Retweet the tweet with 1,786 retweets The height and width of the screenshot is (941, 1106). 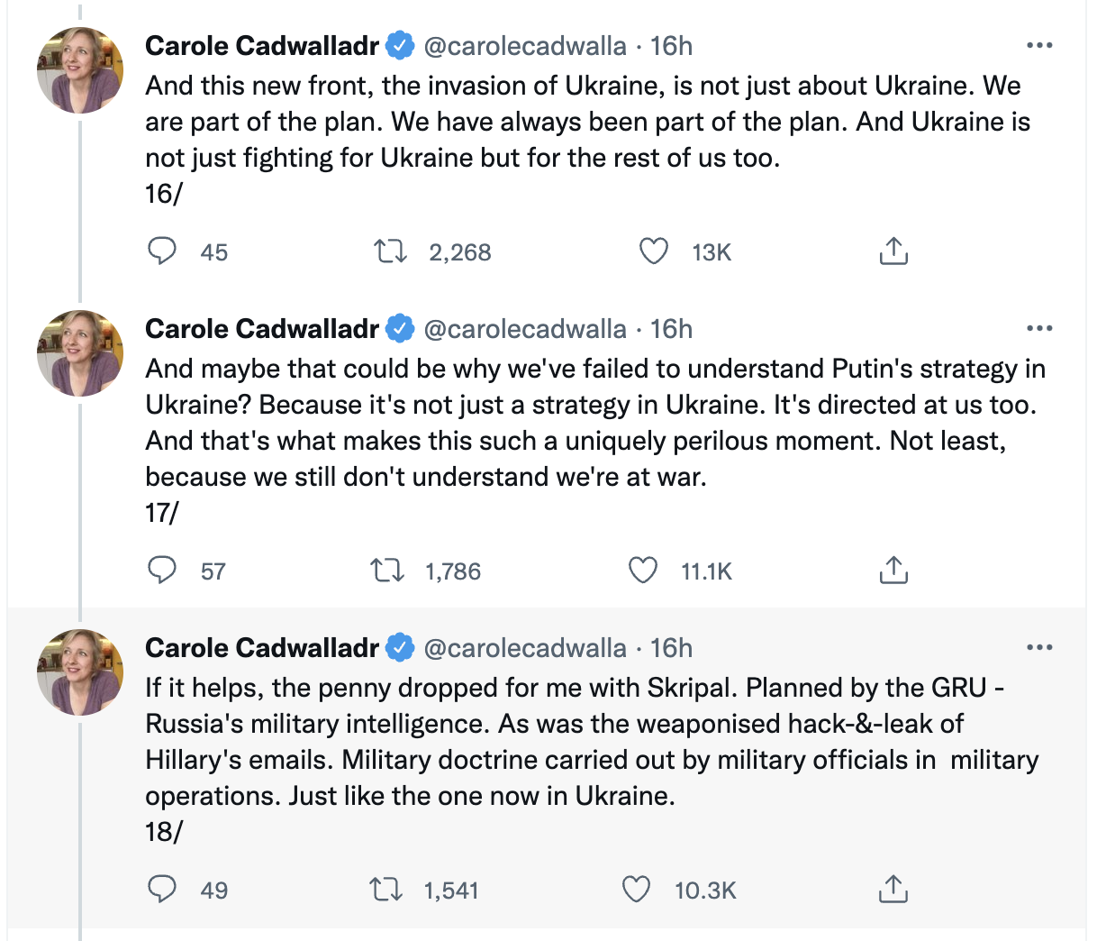point(388,571)
